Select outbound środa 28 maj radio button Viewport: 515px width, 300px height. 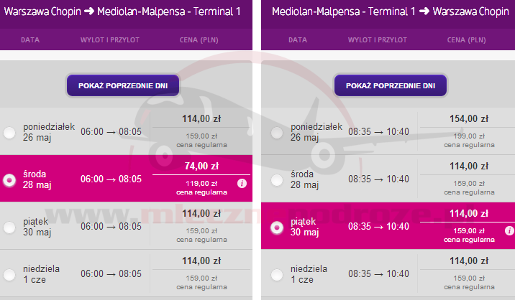click(9, 180)
